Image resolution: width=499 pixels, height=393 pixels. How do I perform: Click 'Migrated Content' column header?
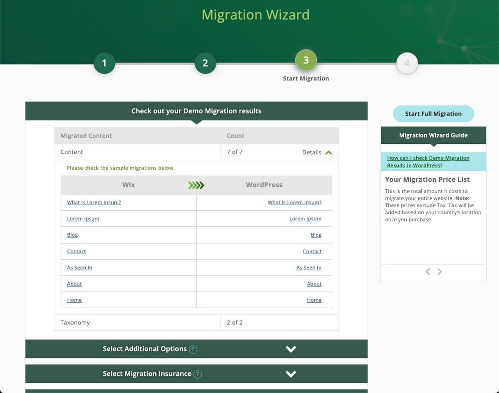click(x=86, y=136)
